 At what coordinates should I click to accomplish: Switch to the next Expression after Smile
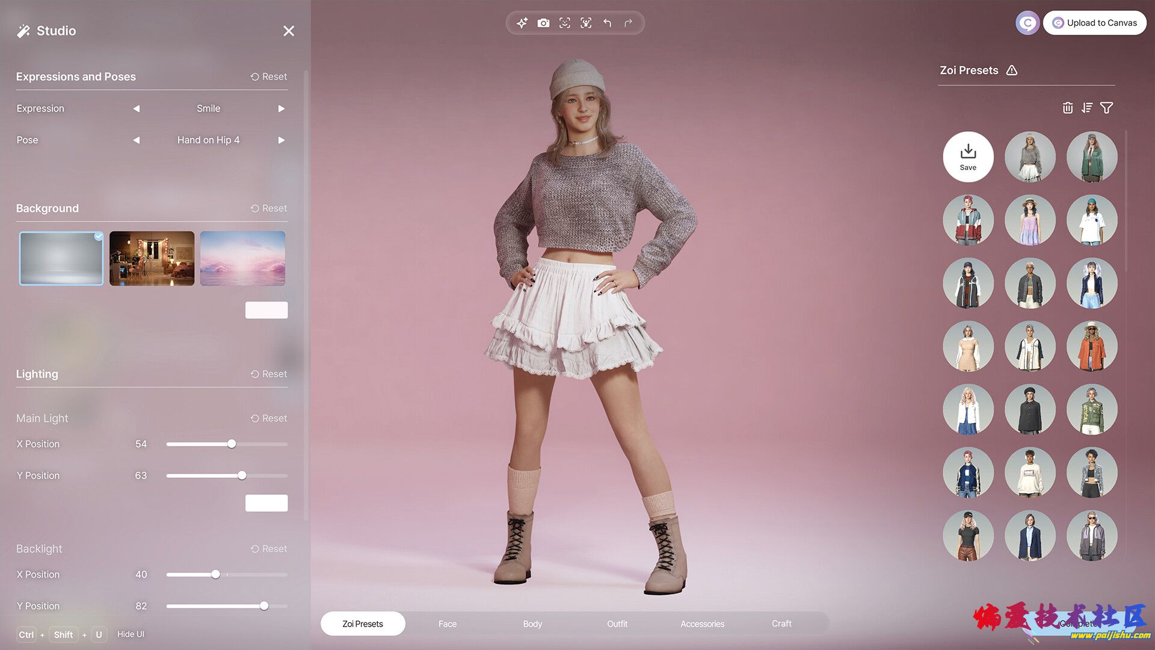pyautogui.click(x=281, y=109)
